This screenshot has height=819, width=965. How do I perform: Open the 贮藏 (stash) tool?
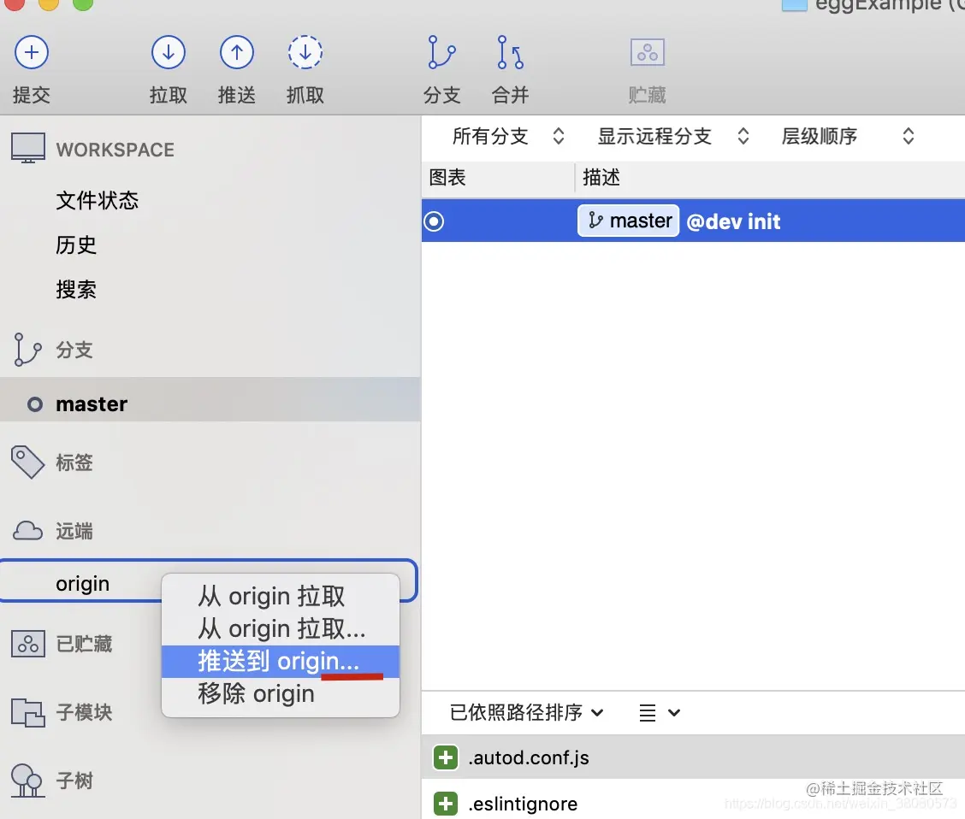point(647,52)
